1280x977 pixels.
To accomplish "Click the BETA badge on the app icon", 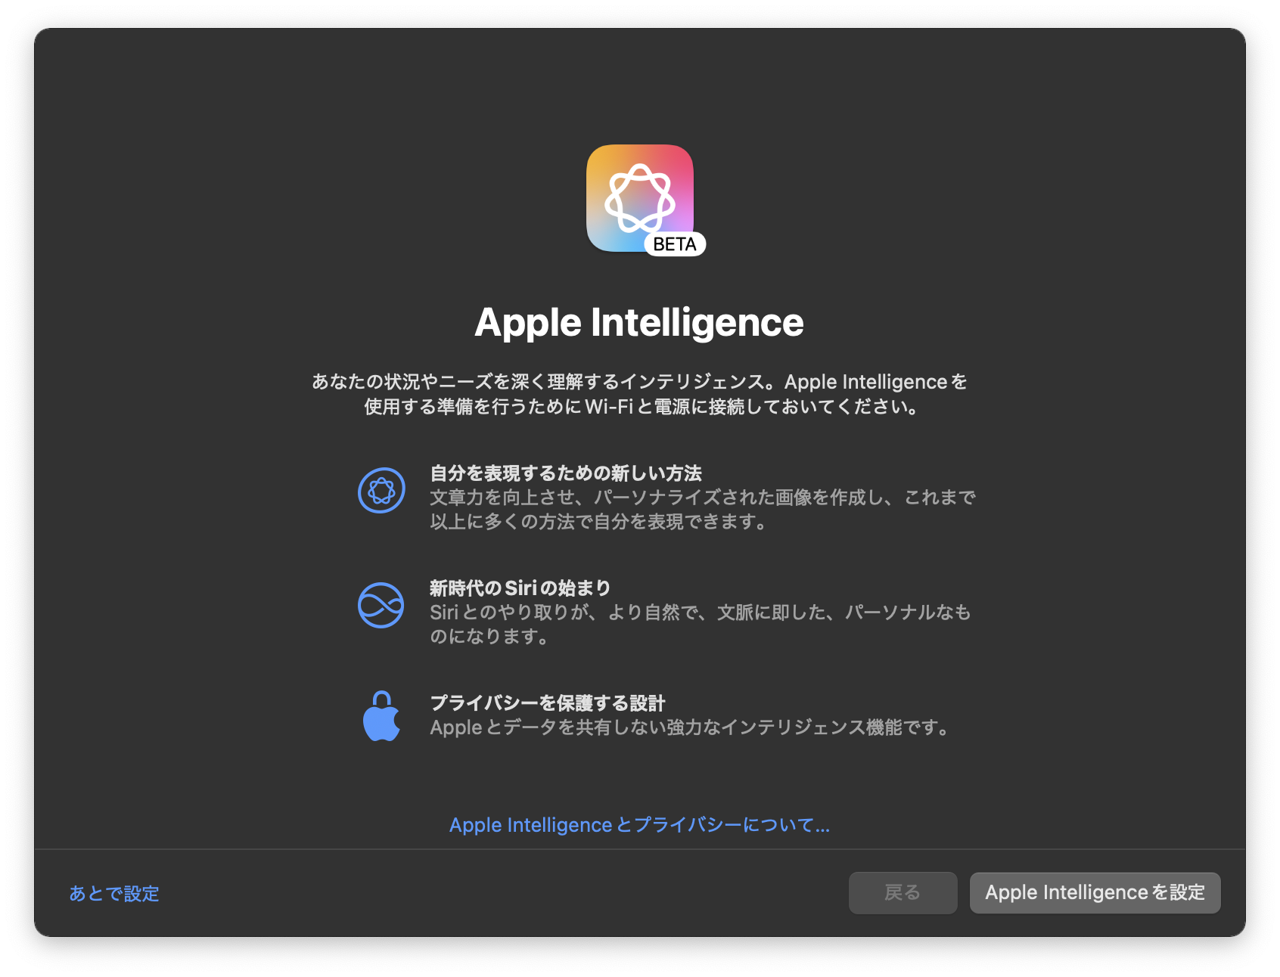I will click(675, 244).
